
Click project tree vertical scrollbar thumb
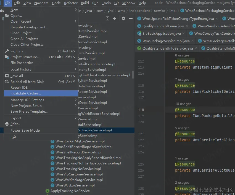click(x=133, y=75)
